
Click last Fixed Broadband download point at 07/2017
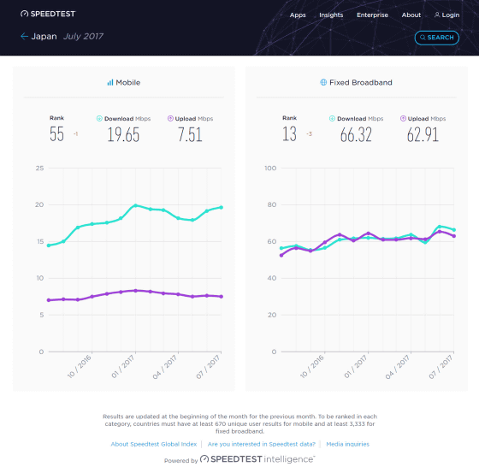click(x=454, y=230)
